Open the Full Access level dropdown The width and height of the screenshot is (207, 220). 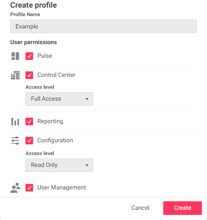(59, 99)
